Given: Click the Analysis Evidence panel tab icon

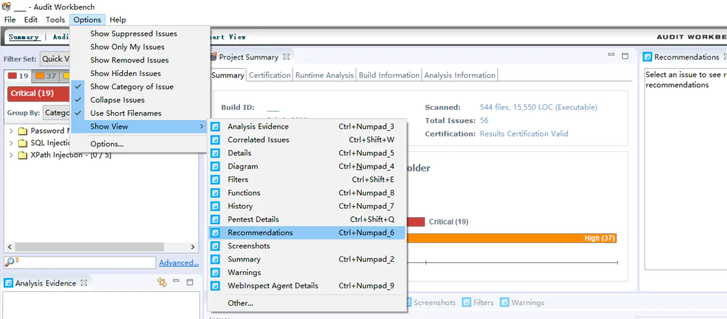Looking at the screenshot, I should [x=8, y=283].
